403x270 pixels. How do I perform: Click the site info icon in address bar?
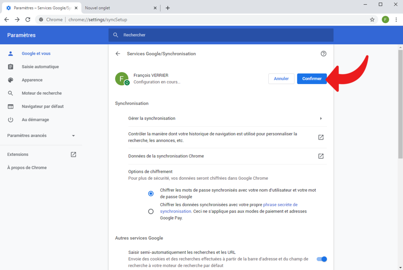point(41,19)
